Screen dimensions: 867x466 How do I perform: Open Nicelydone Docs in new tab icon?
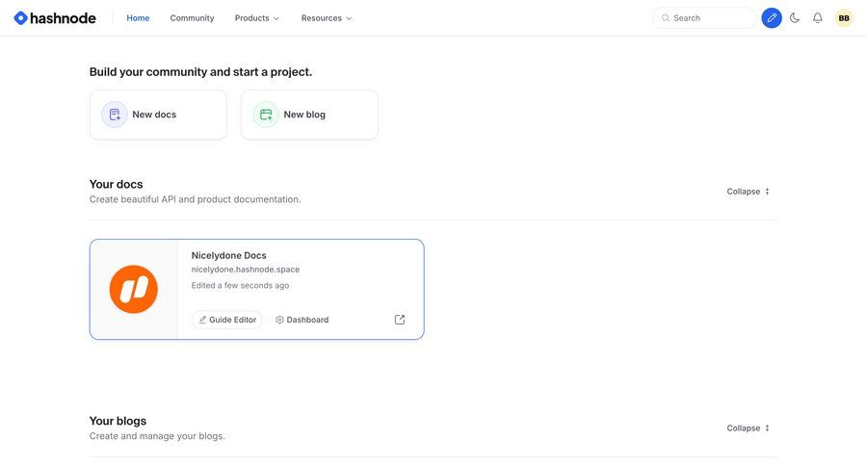pos(400,320)
